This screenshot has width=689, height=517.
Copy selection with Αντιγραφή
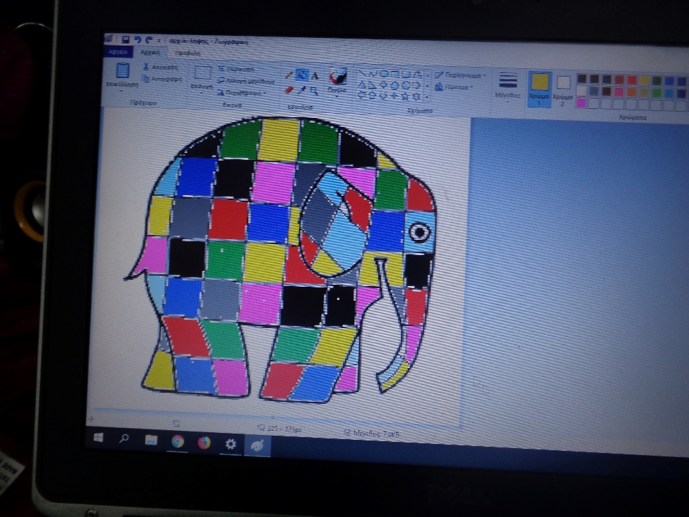pyautogui.click(x=162, y=79)
